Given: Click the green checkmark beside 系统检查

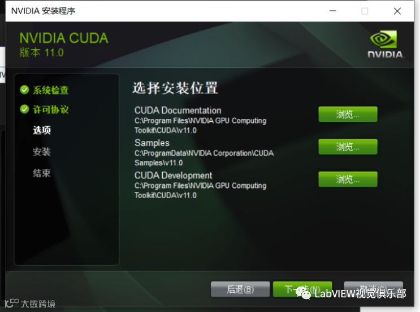Looking at the screenshot, I should 24,90.
